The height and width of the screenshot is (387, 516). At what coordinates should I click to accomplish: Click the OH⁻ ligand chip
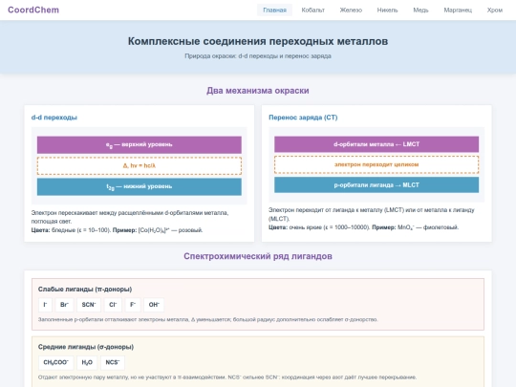[x=154, y=305]
